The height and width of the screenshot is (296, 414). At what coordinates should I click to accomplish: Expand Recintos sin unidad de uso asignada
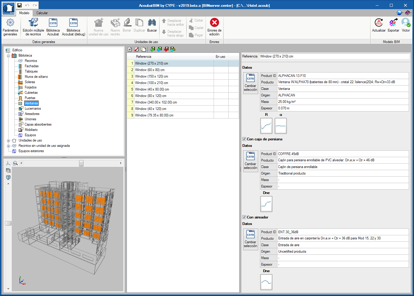[9, 146]
